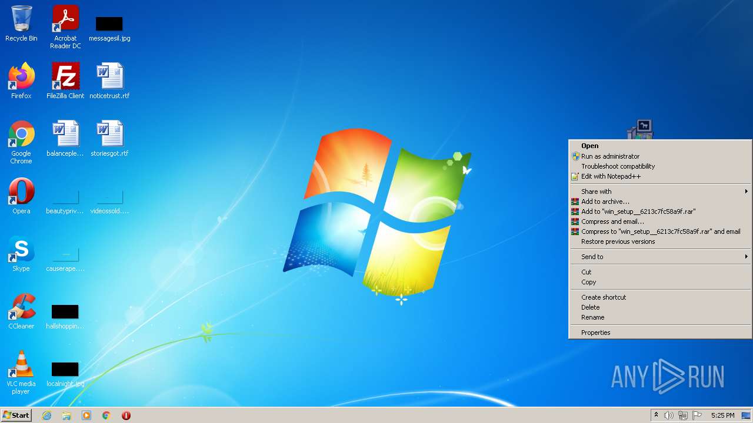Choose Delete from the context menu

point(660,307)
